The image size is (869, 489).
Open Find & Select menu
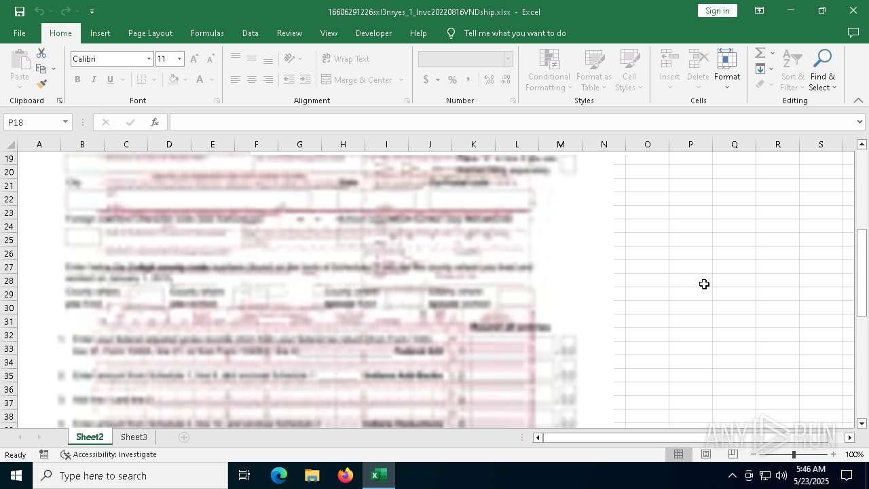pos(823,70)
